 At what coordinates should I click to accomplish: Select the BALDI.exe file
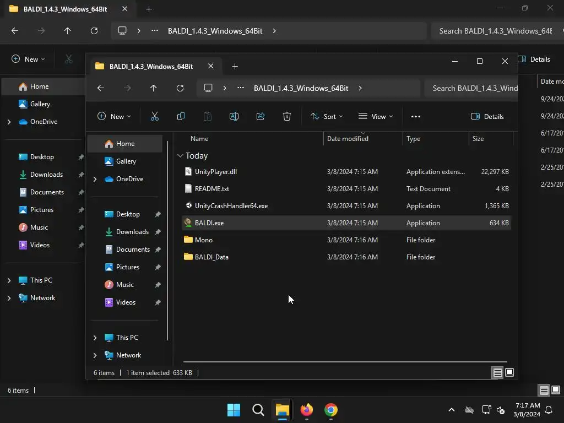(x=346, y=223)
